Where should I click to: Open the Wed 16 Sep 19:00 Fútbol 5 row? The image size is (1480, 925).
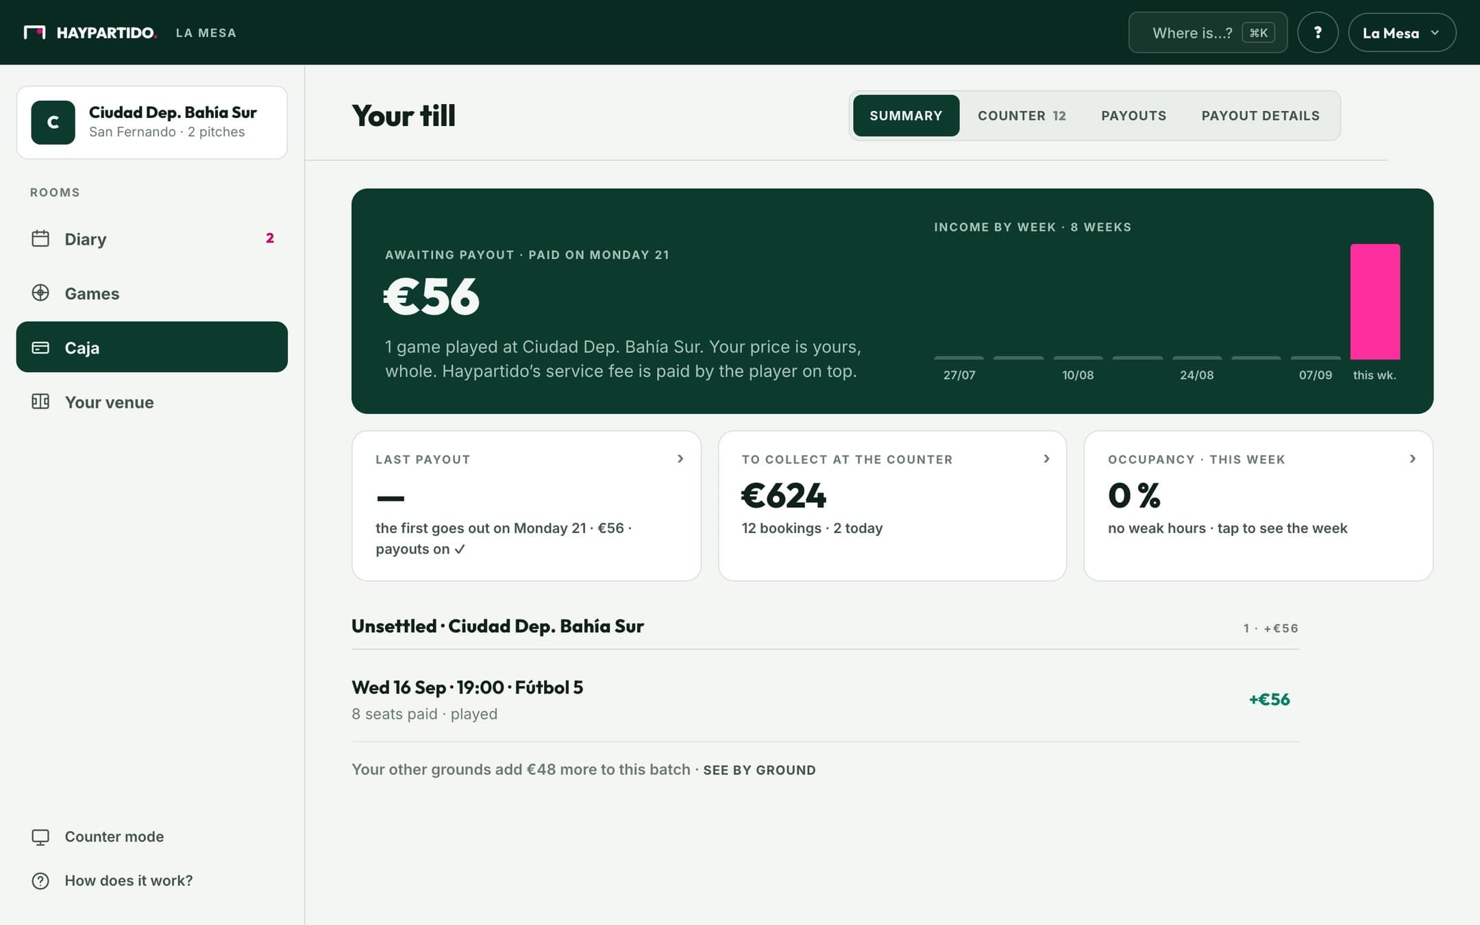825,699
